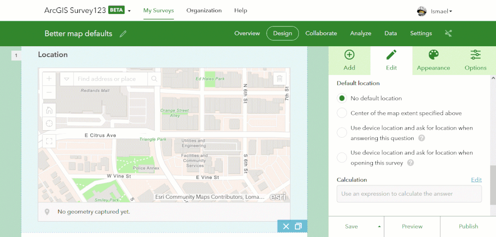
Task: Click help icon beside 'answering this question'
Action: click(x=422, y=138)
